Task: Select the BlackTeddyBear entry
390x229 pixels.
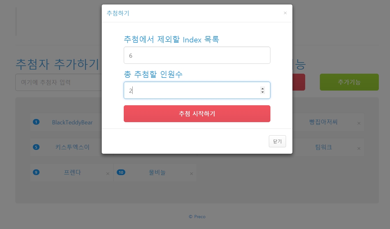Action: [x=72, y=122]
